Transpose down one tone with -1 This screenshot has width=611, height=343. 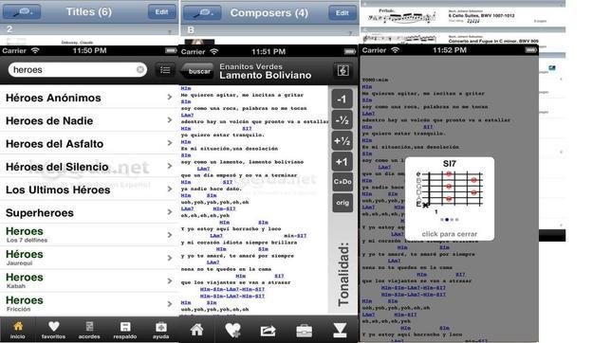(343, 99)
